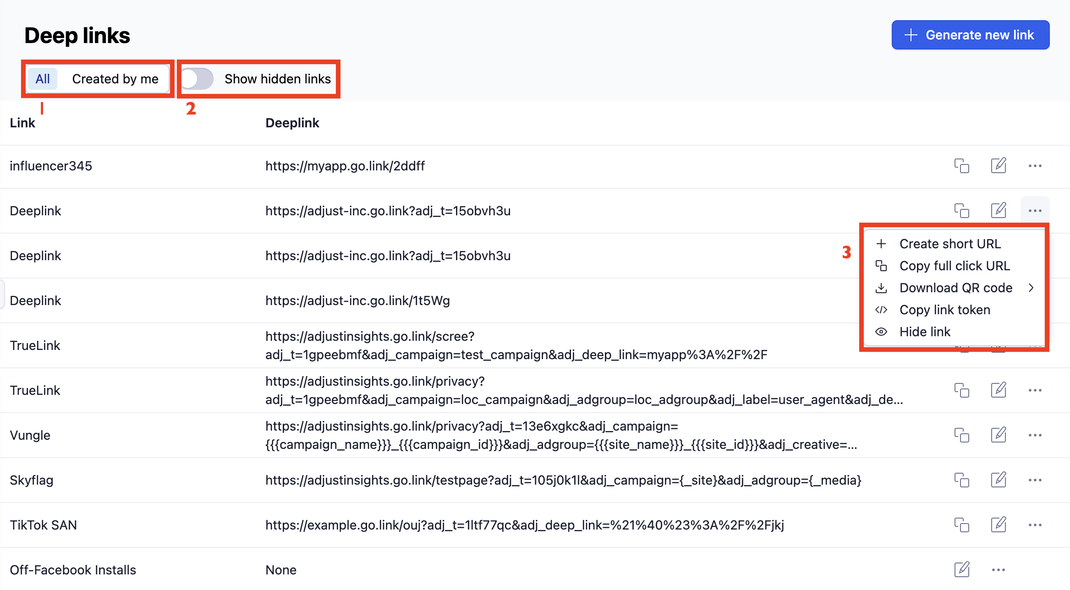Toggle Show hidden links switch
The width and height of the screenshot is (1070, 590).
pos(197,79)
